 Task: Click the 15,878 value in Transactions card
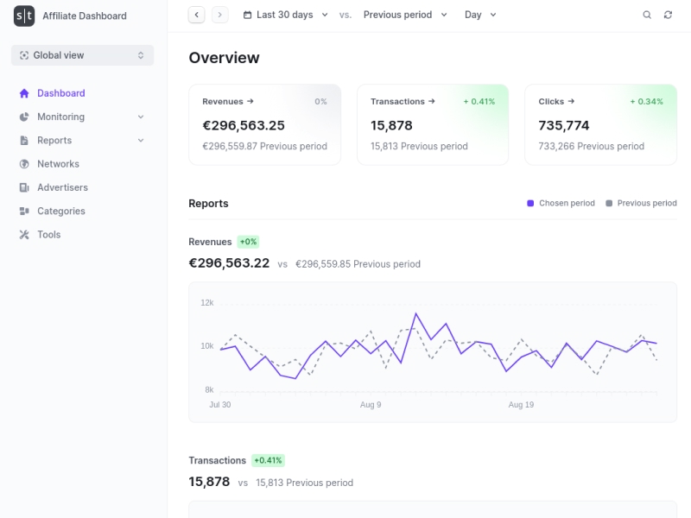(391, 125)
